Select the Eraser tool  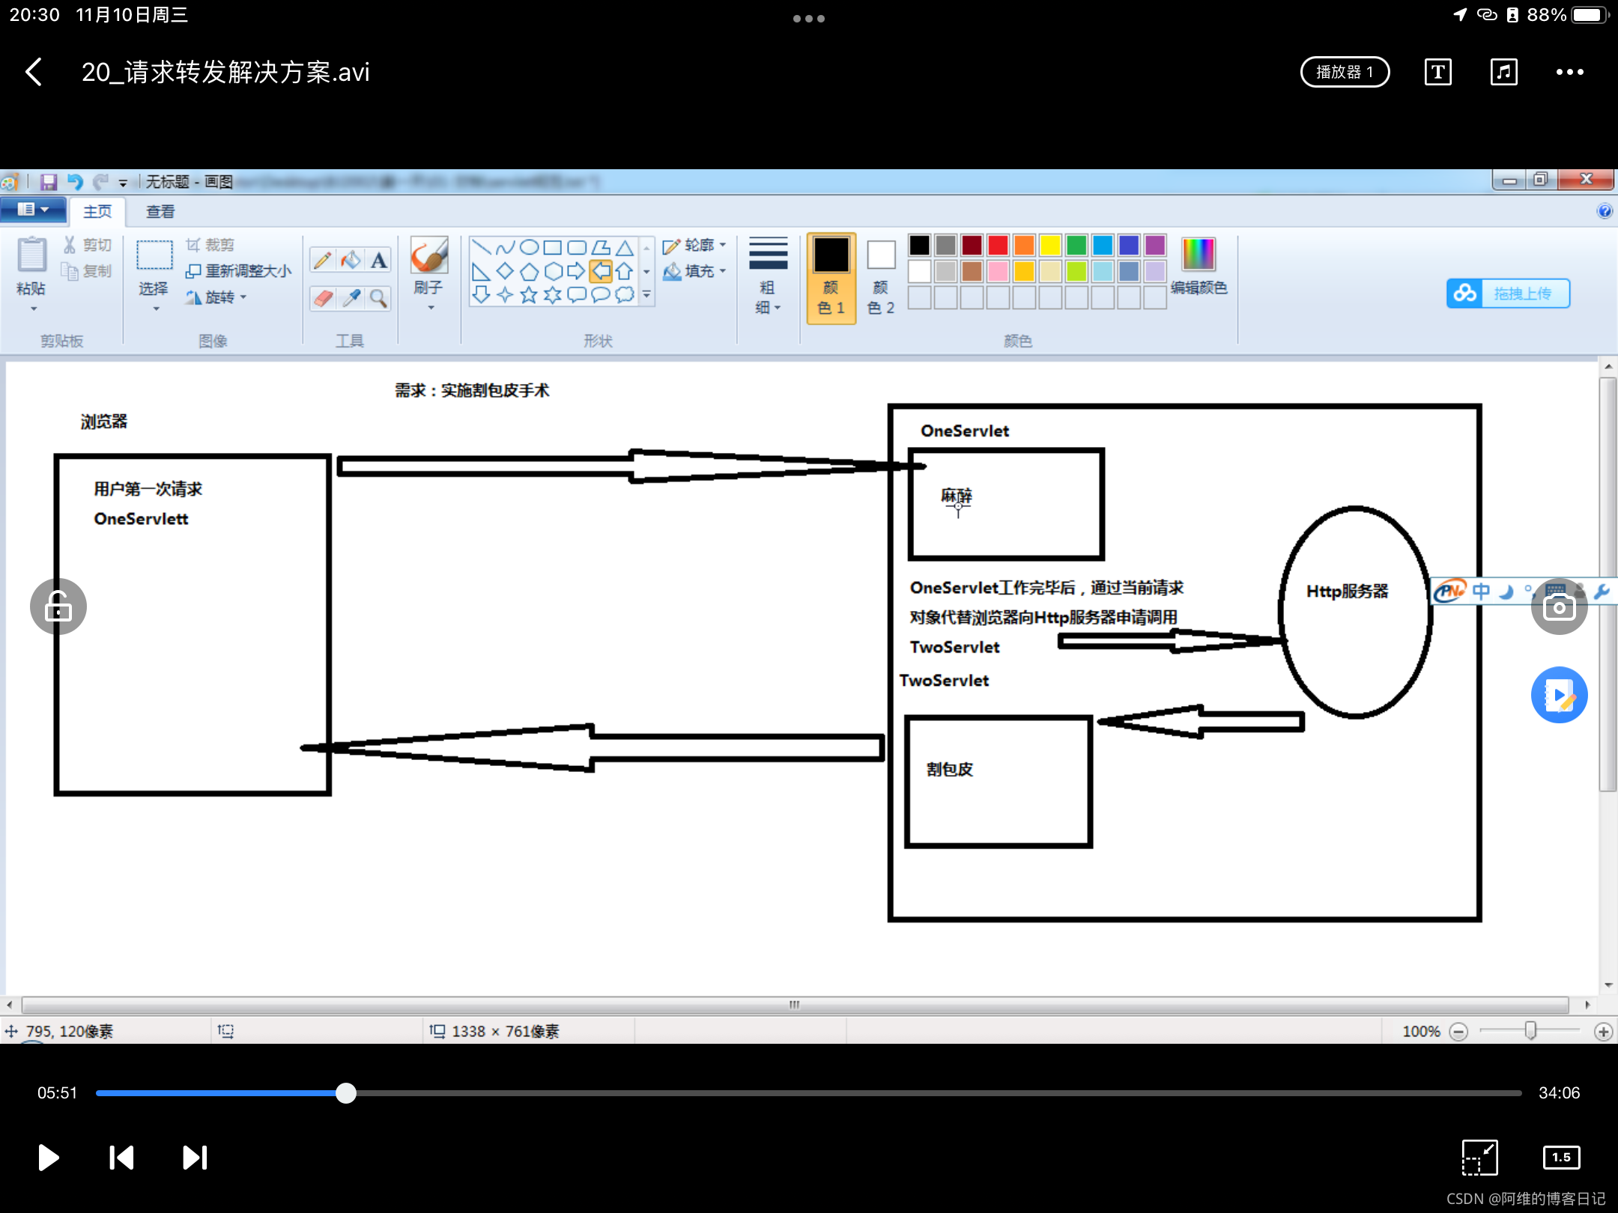point(323,298)
